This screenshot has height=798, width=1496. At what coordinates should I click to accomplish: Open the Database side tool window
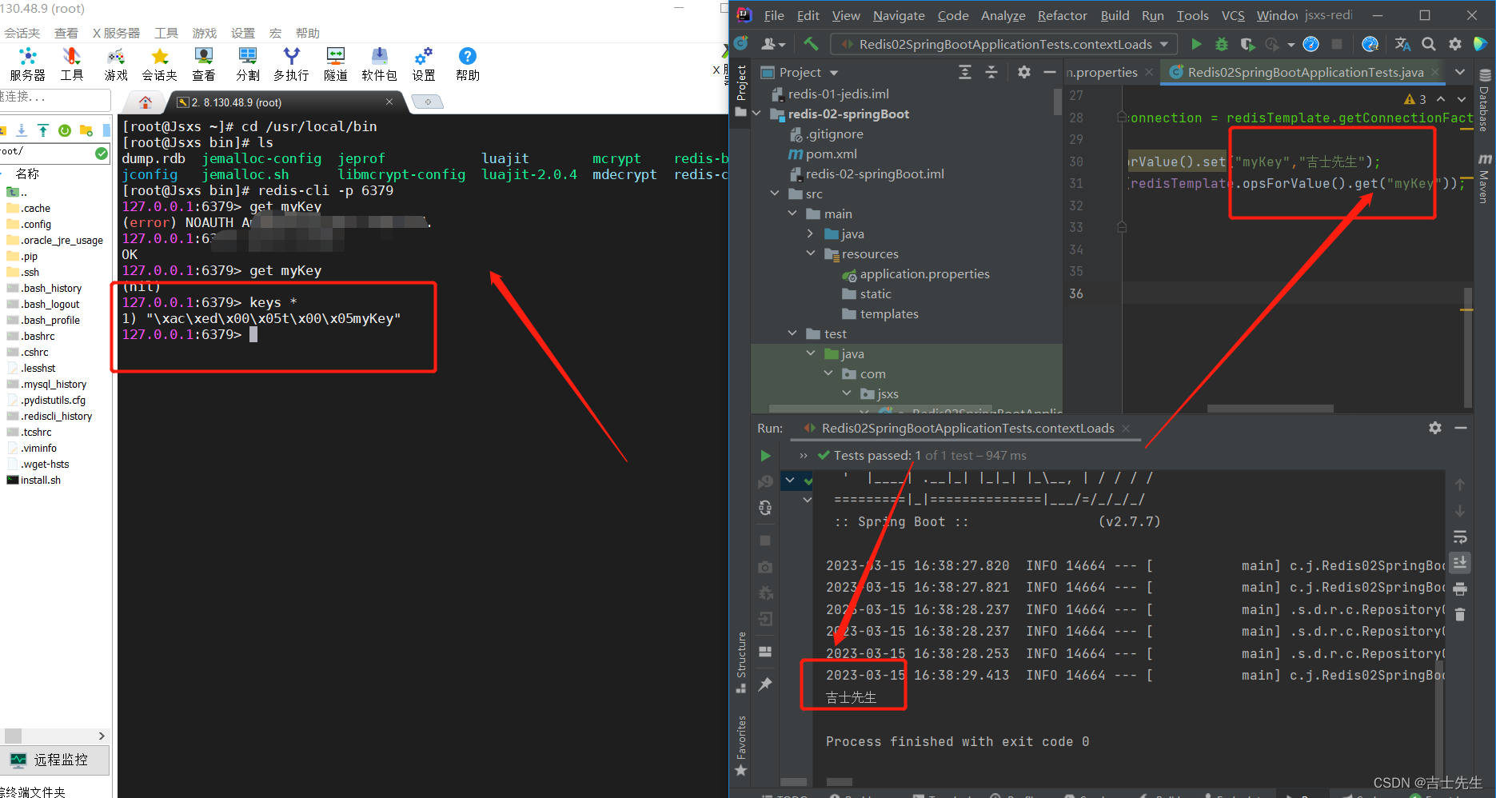(1485, 100)
